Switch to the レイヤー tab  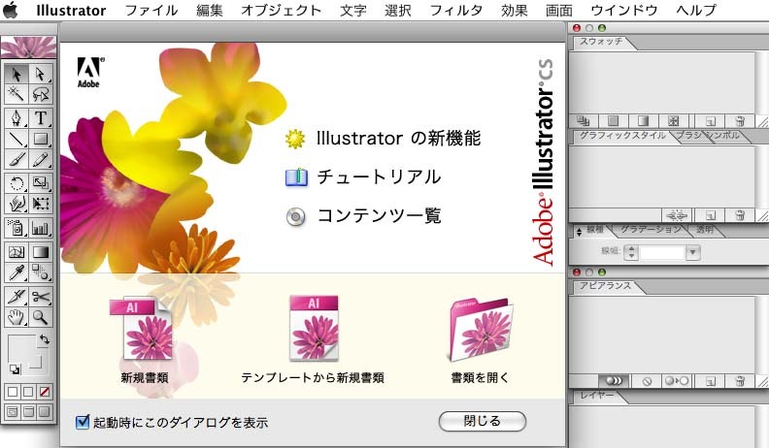(597, 395)
